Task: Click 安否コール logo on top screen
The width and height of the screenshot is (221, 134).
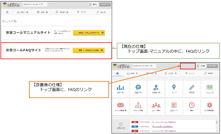Action: [121, 66]
